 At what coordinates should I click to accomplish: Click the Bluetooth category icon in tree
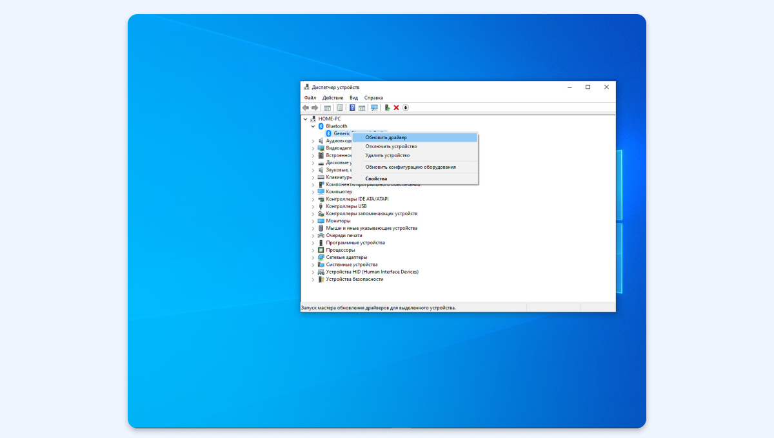tap(321, 126)
